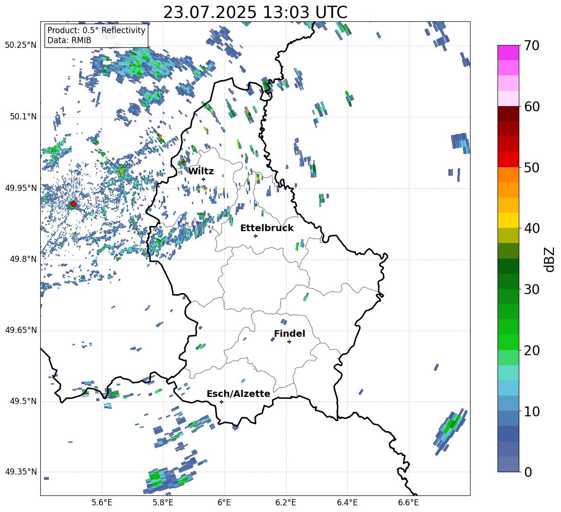This screenshot has width=561, height=512.
Task: Click the colorbar tick label 70
Action: pos(532,45)
